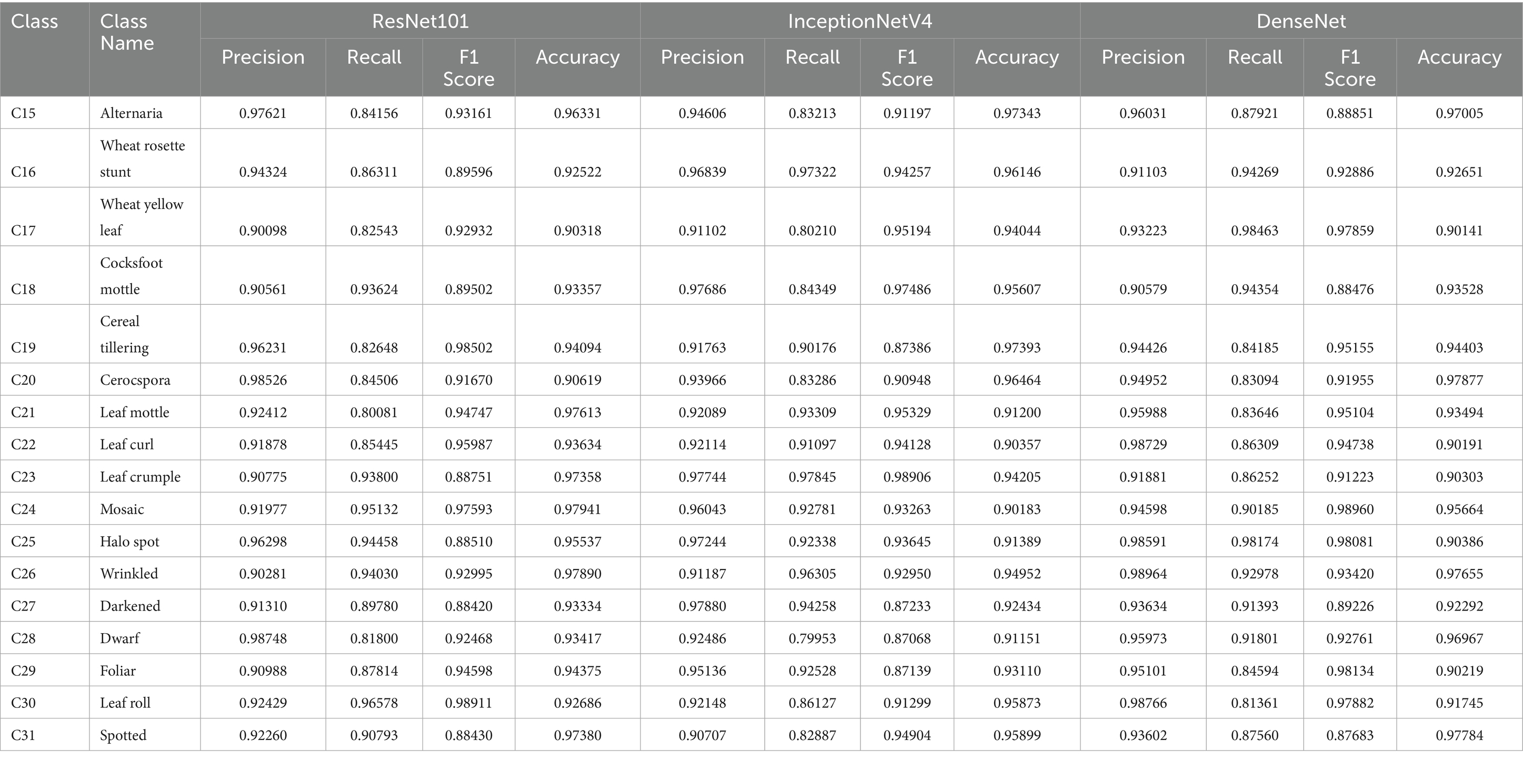Viewport: 1523px width, 760px height.
Task: Click the F1 Score header under ResNet101
Action: tap(468, 68)
